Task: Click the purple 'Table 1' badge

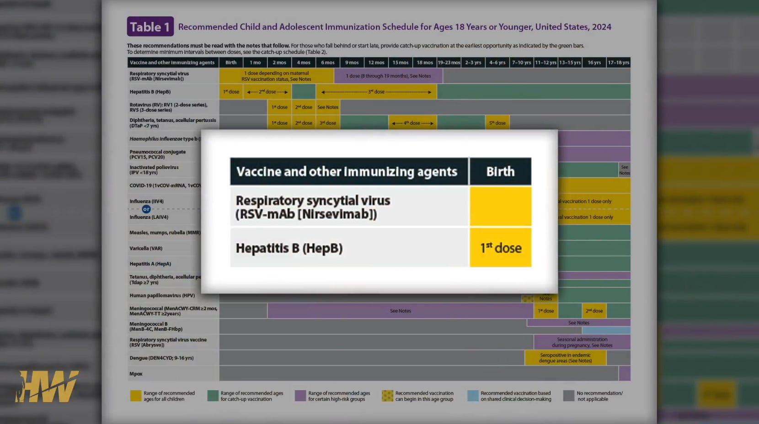Action: pos(150,26)
